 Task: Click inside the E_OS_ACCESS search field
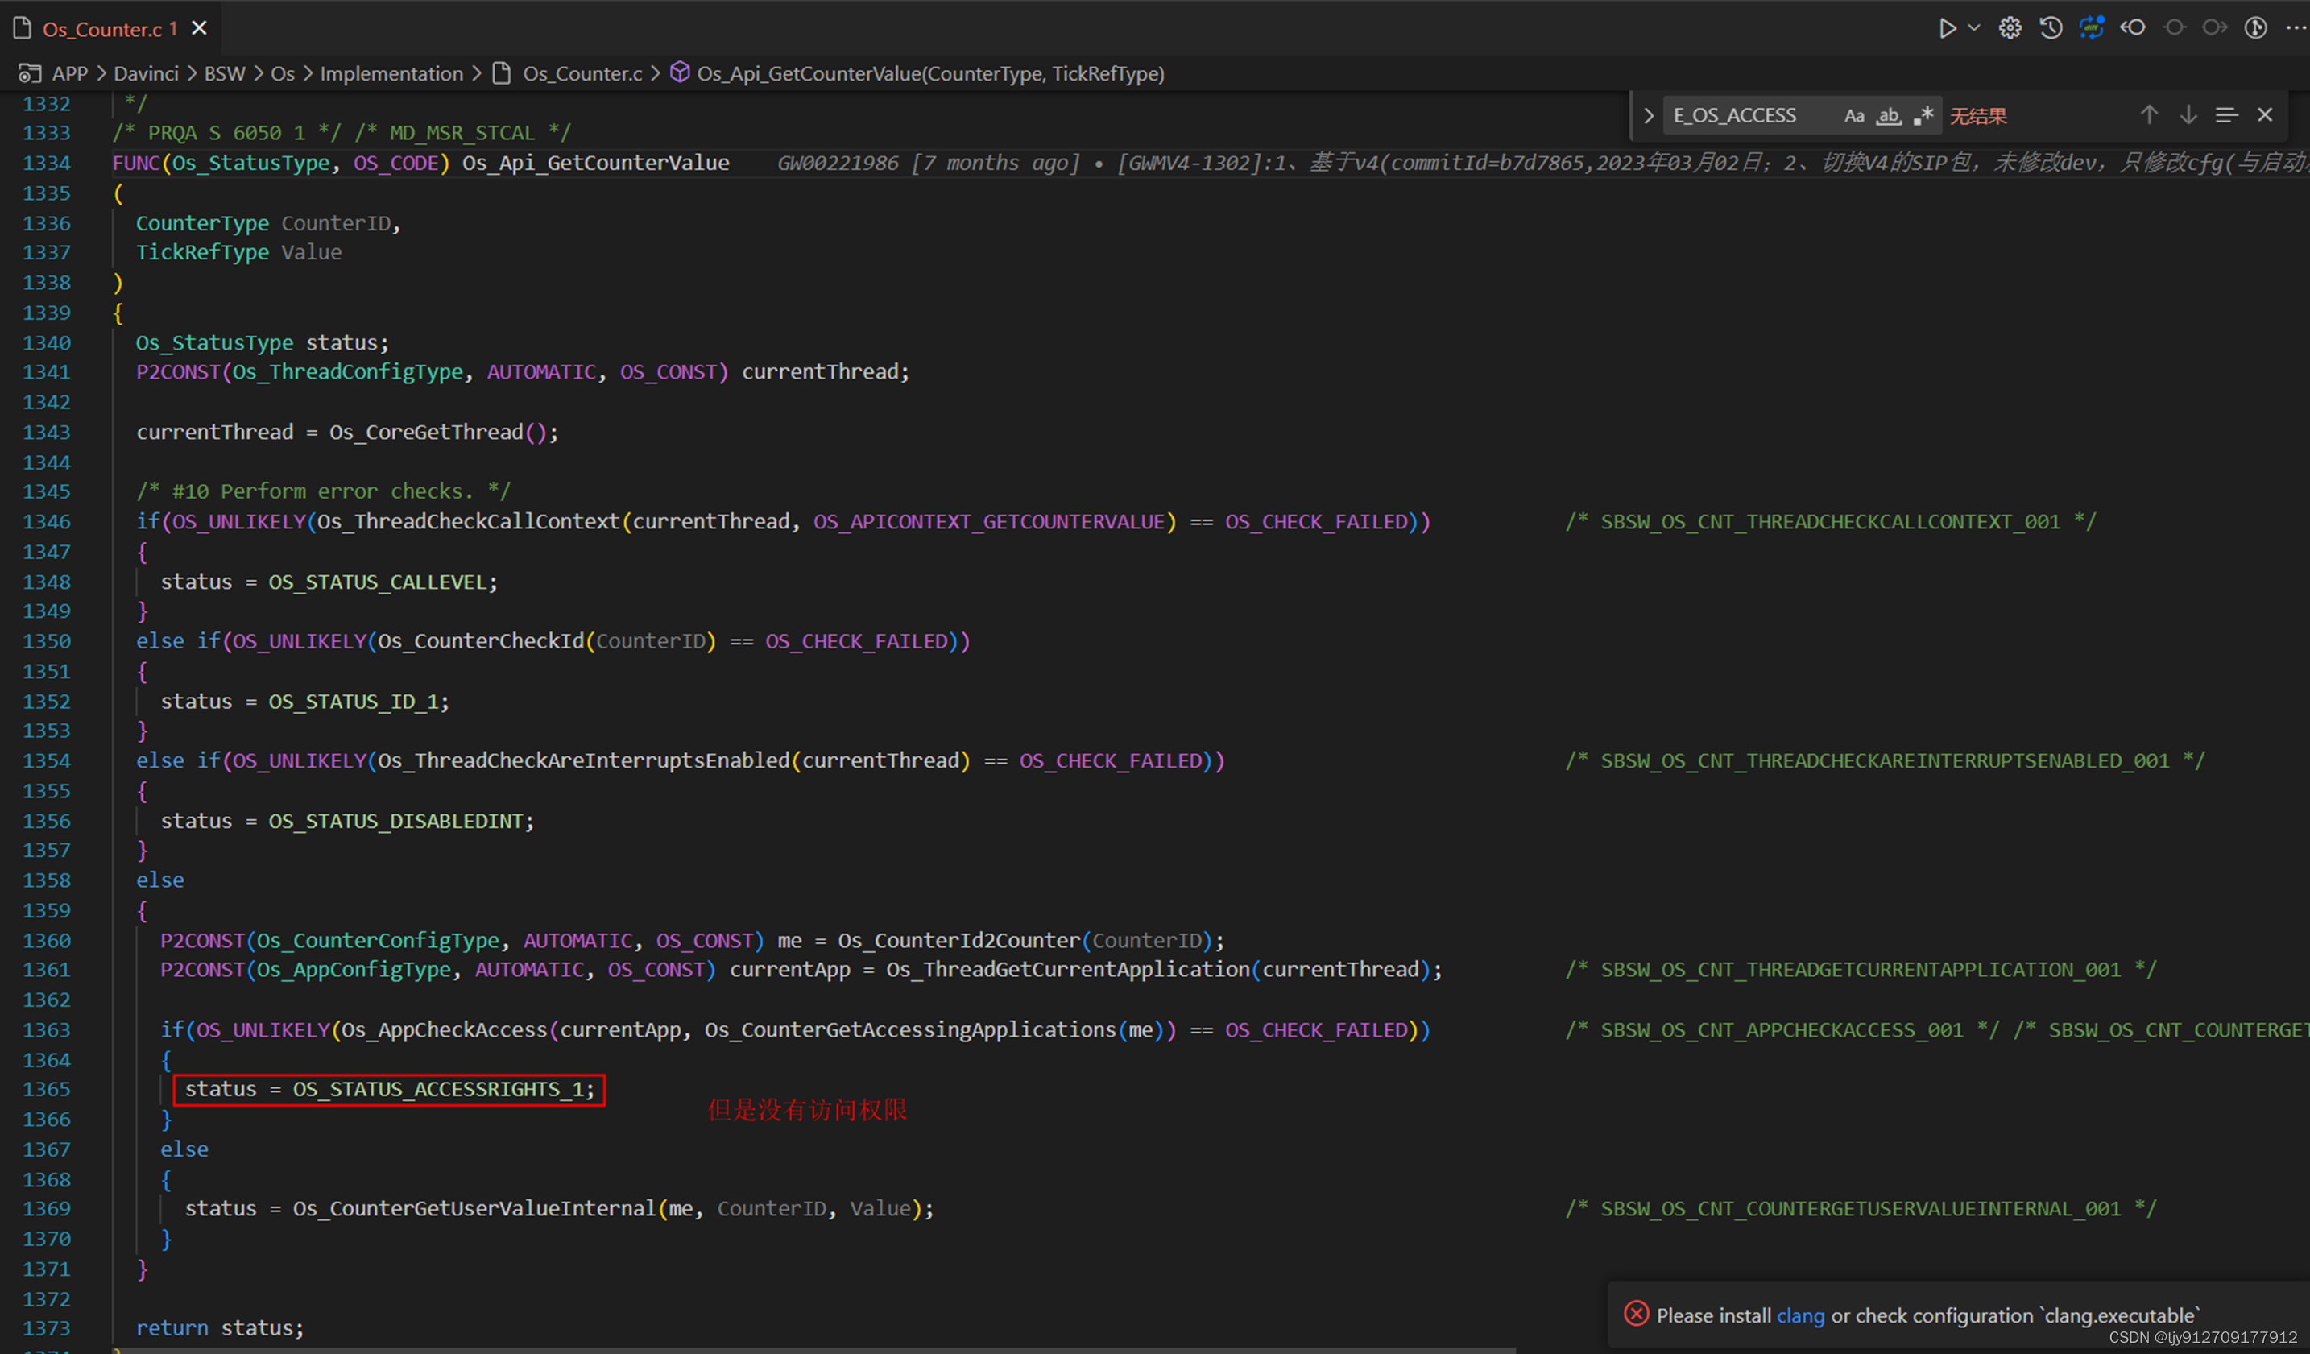(x=1741, y=115)
